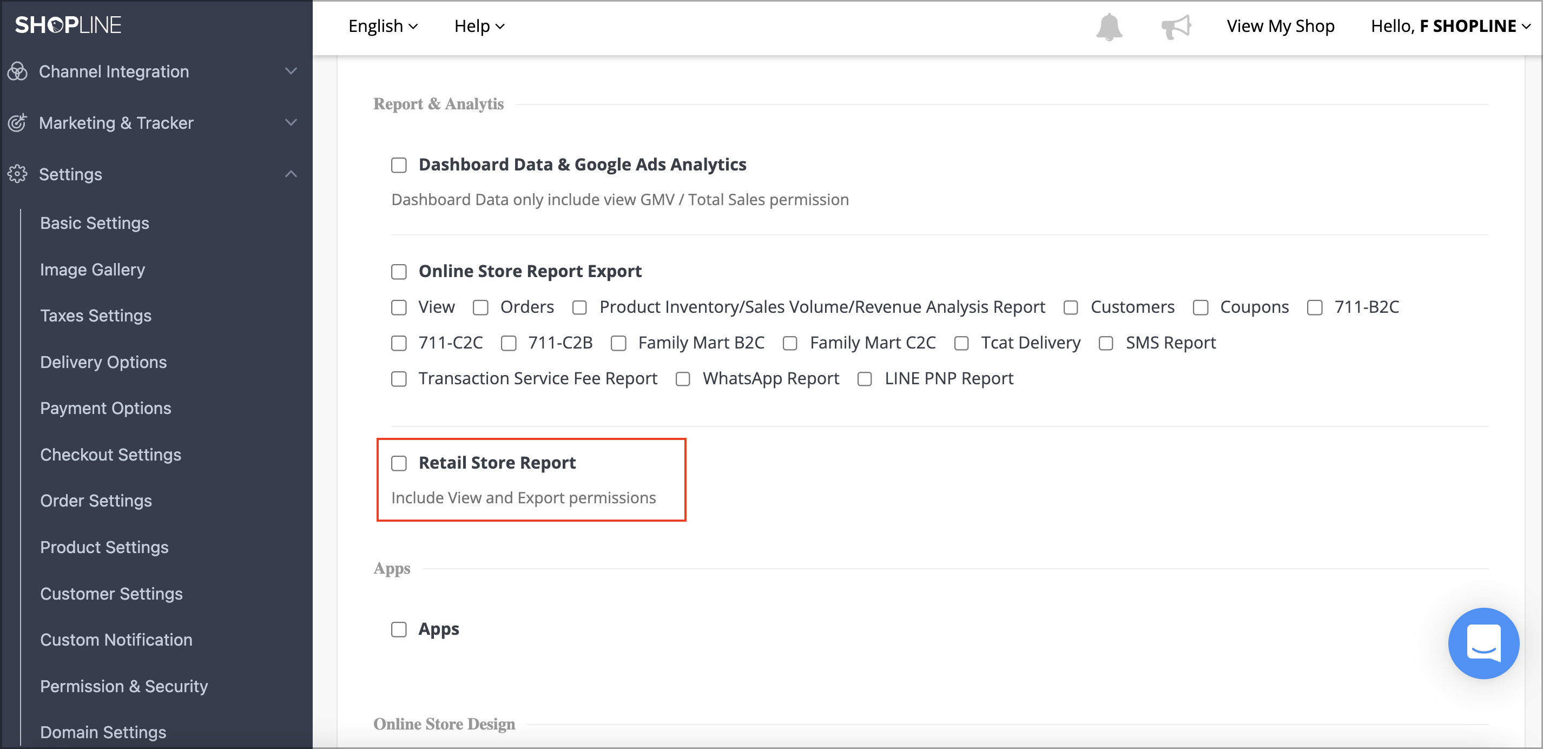Click the Channel Integration icon

(17, 71)
